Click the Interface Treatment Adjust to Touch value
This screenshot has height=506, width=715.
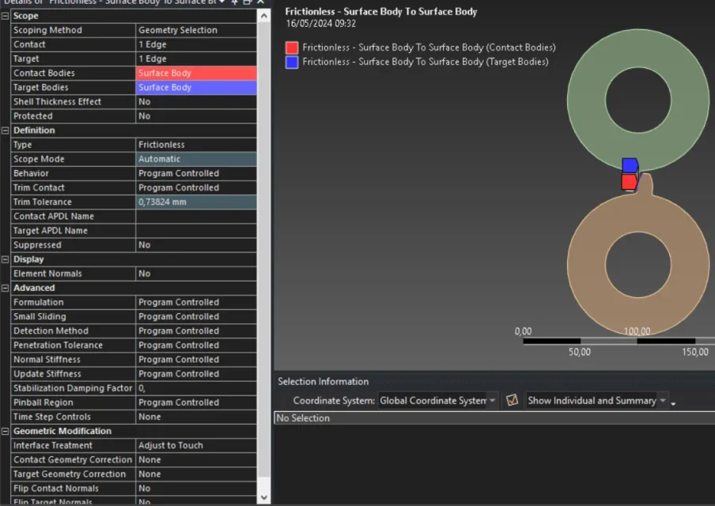pos(196,445)
